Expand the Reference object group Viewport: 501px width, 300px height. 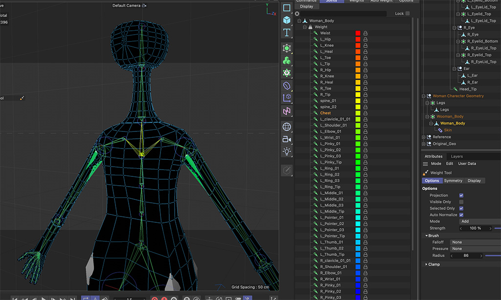click(423, 137)
